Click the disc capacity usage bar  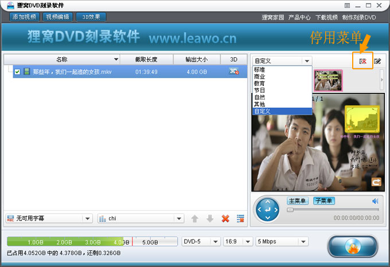tap(92, 241)
